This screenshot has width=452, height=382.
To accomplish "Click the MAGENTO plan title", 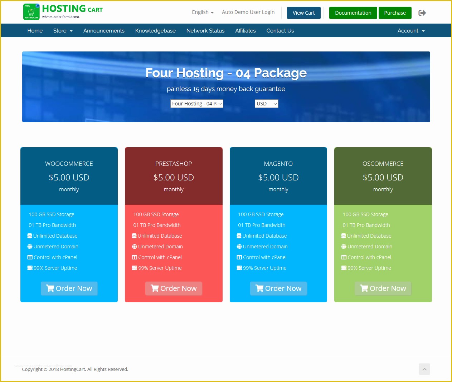I will point(278,164).
